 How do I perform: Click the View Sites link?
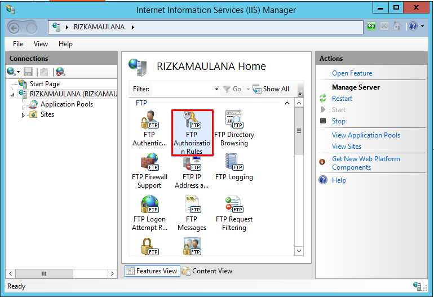click(347, 147)
